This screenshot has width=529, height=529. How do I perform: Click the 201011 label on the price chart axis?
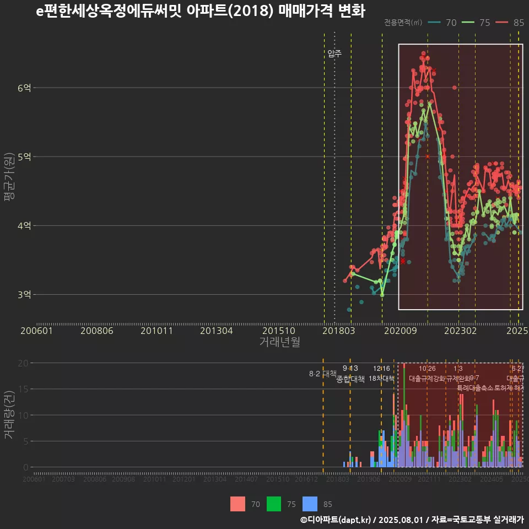[156, 331]
